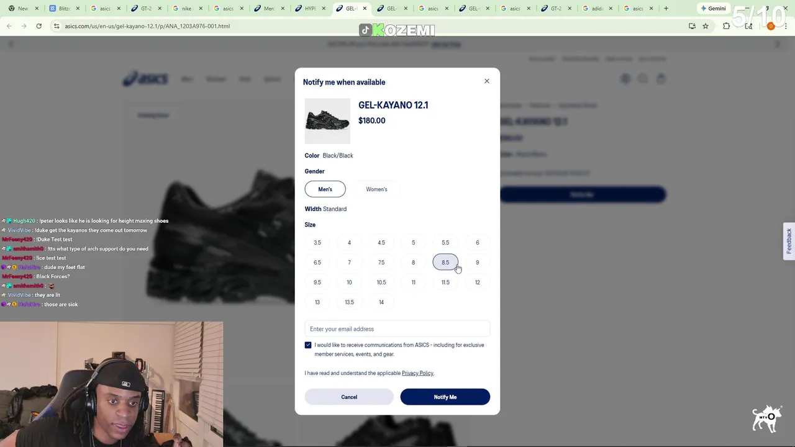Pick shoe size 7
This screenshot has width=795, height=447.
point(349,263)
